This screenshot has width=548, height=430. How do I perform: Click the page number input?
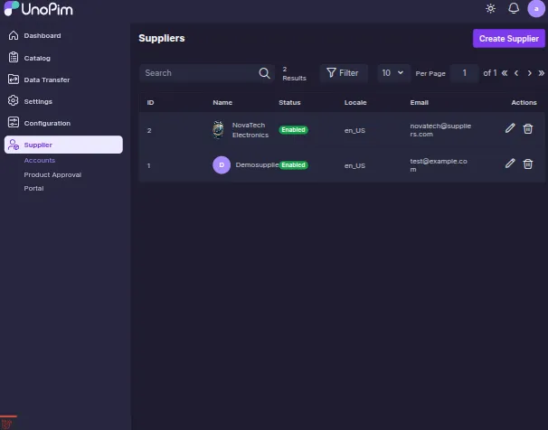[465, 73]
